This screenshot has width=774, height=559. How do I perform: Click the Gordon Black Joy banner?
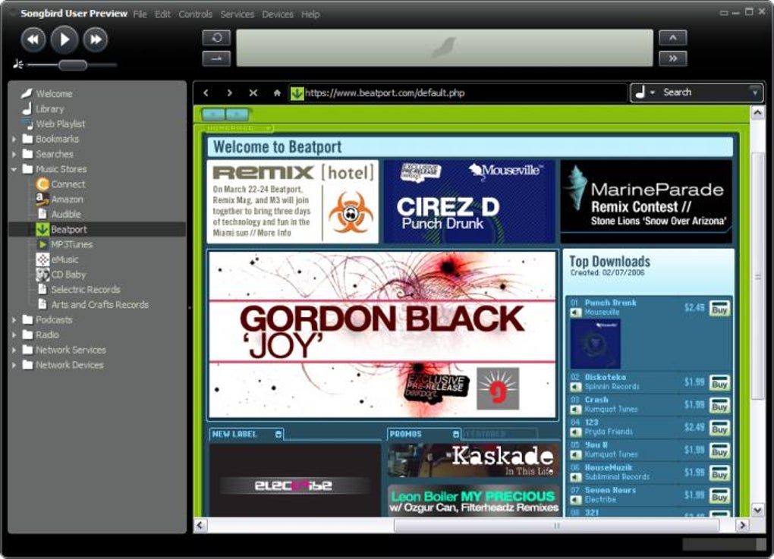pos(382,334)
